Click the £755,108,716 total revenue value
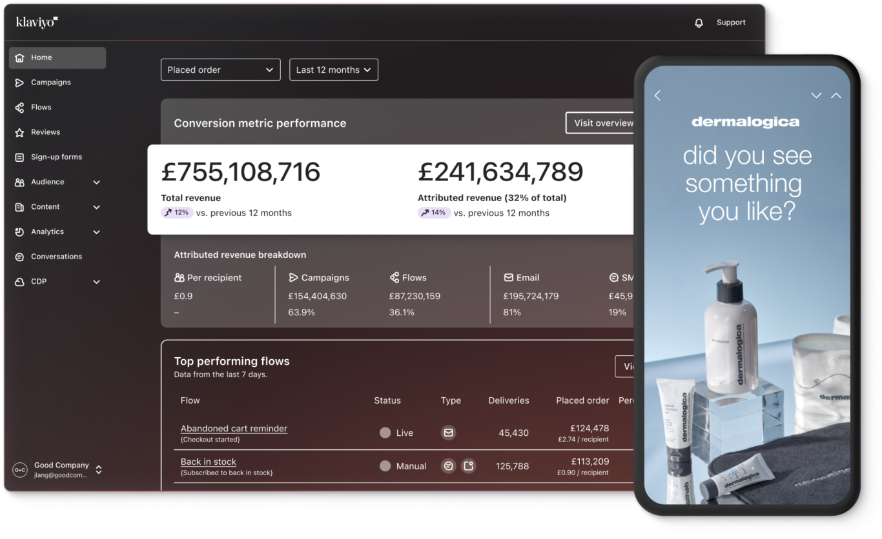 pyautogui.click(x=240, y=172)
